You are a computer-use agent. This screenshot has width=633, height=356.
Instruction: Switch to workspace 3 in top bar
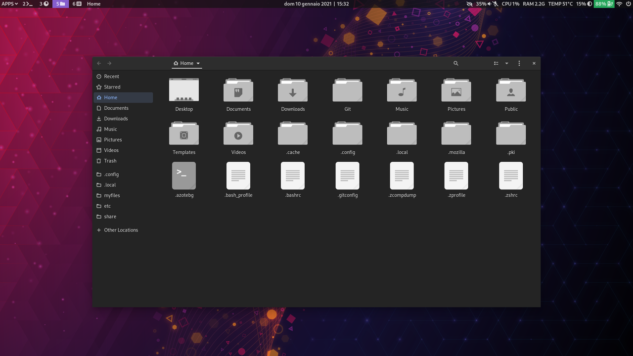coord(44,3)
